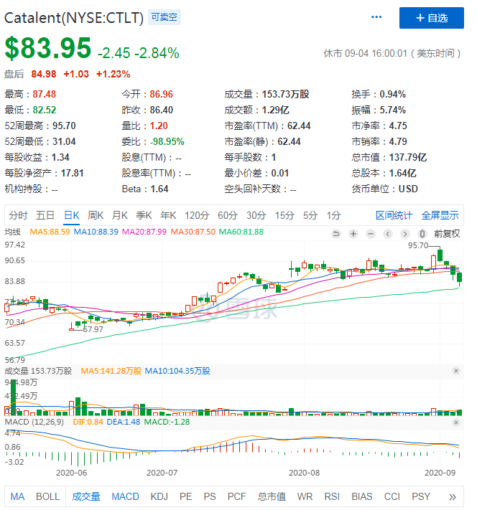The image size is (477, 510).
Task: Click the 可卖空 short-sellable tag
Action: [165, 17]
